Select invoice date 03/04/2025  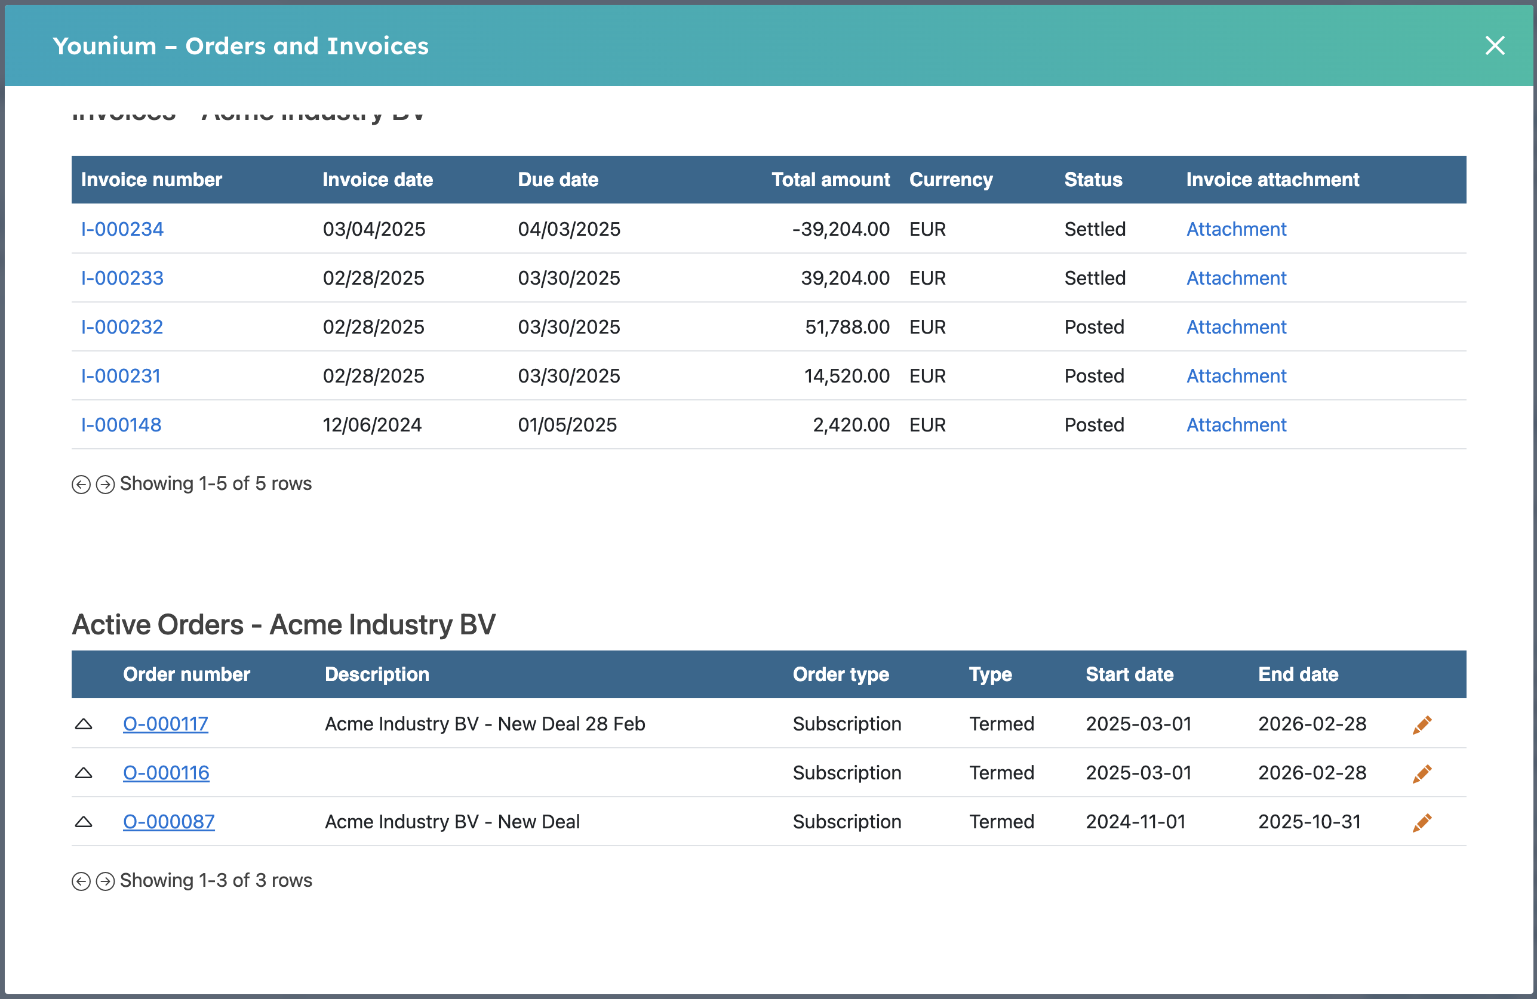374,229
